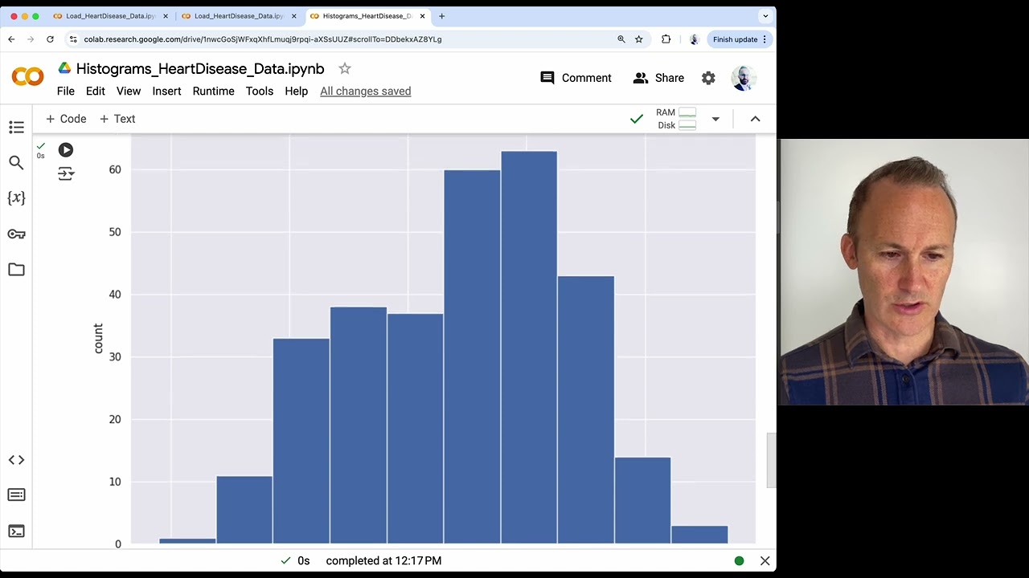The image size is (1029, 578).
Task: Add a new Text cell
Action: point(117,119)
